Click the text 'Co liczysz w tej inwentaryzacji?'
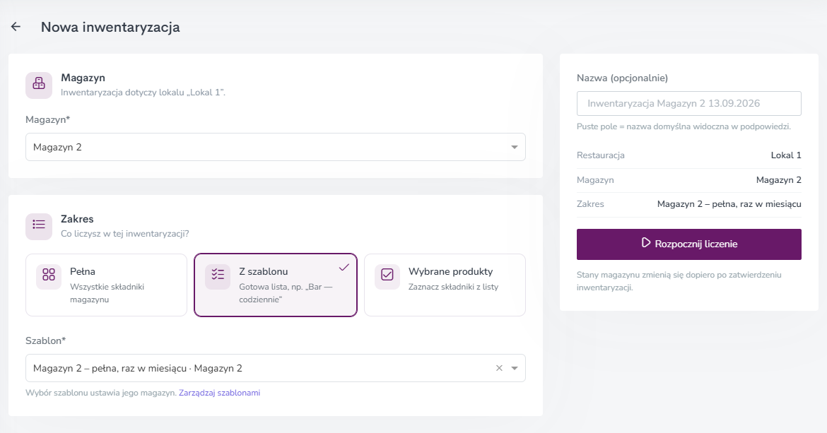 125,234
